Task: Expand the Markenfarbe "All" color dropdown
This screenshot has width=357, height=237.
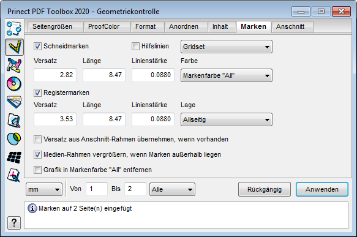Action: point(227,75)
